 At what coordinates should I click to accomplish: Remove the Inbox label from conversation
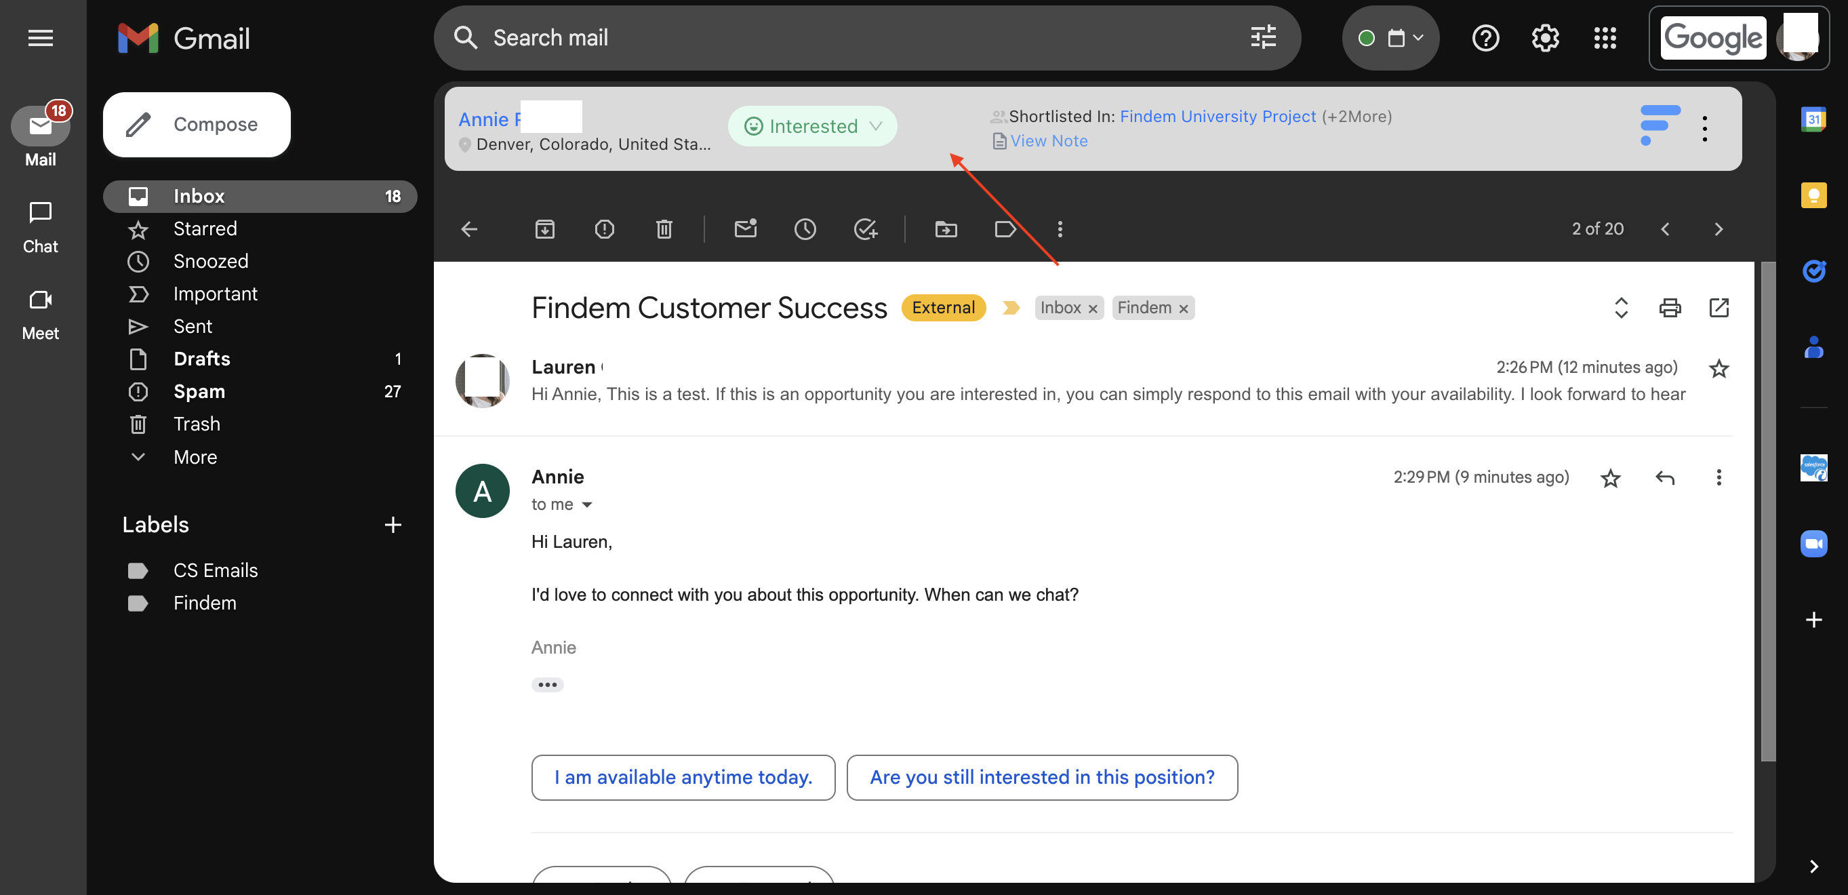point(1092,309)
